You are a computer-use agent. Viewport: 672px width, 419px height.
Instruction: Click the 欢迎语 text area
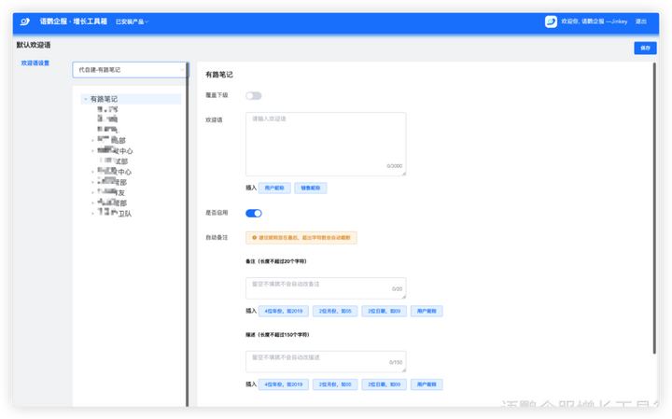(x=326, y=143)
